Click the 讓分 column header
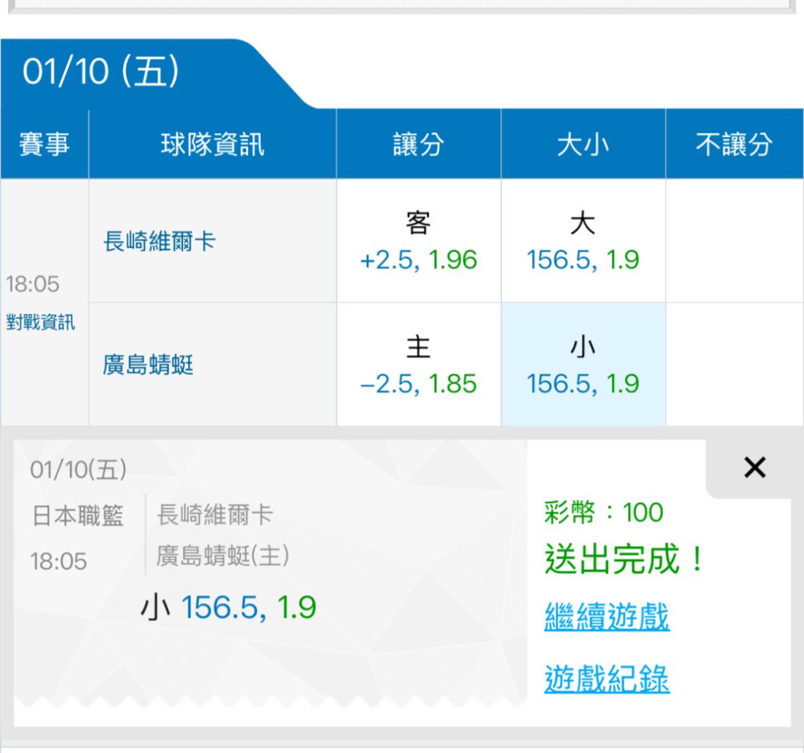 point(418,145)
